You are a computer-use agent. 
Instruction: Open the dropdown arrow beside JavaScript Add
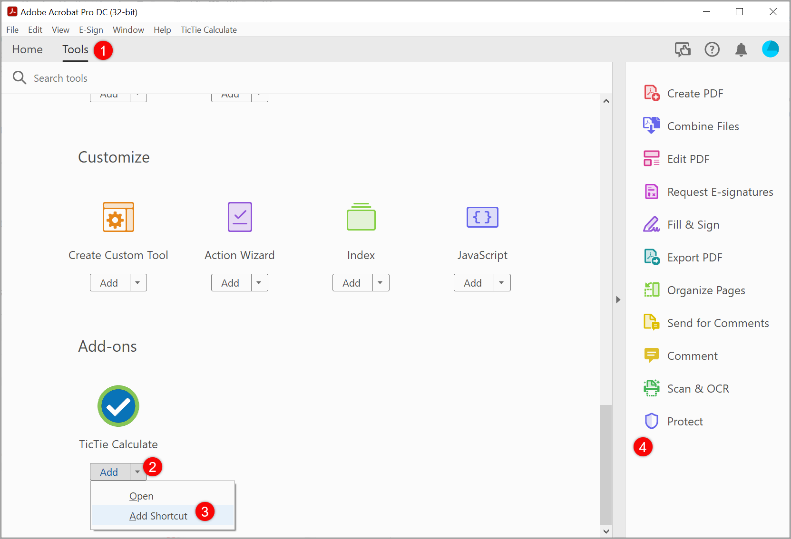(502, 283)
